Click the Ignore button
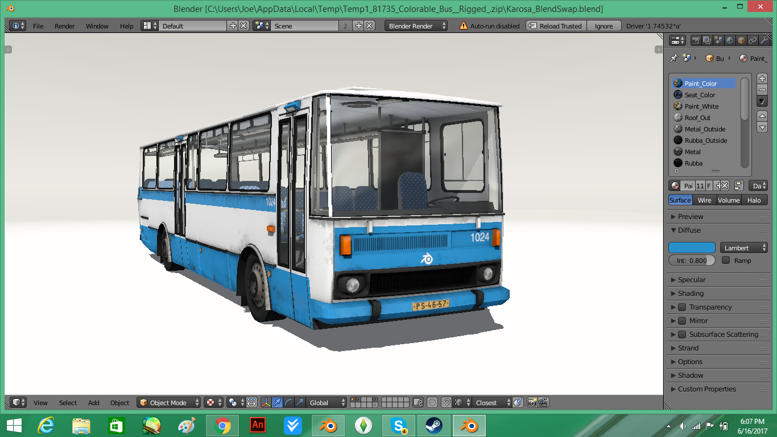 pos(604,26)
